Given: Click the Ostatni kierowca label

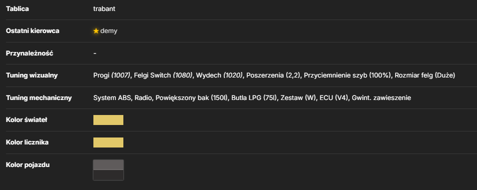Looking at the screenshot, I should point(32,31).
